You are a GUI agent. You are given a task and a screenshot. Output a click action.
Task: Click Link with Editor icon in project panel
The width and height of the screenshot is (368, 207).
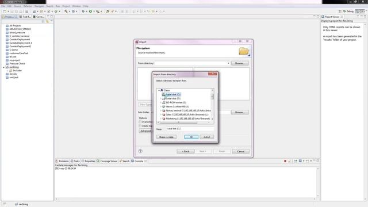(47, 21)
